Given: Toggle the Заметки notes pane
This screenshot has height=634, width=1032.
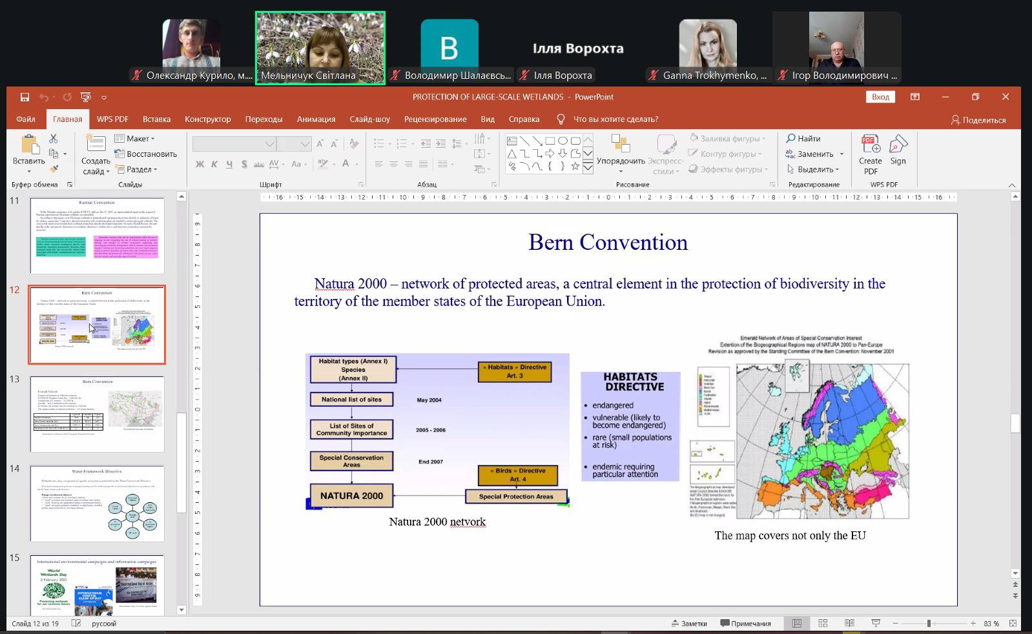Looking at the screenshot, I should 688,624.
